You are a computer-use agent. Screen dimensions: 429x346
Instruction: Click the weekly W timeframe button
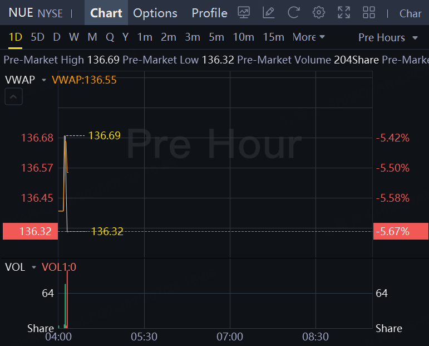click(x=74, y=37)
